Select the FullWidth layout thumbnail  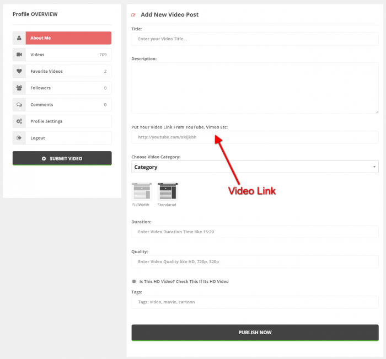(x=141, y=191)
